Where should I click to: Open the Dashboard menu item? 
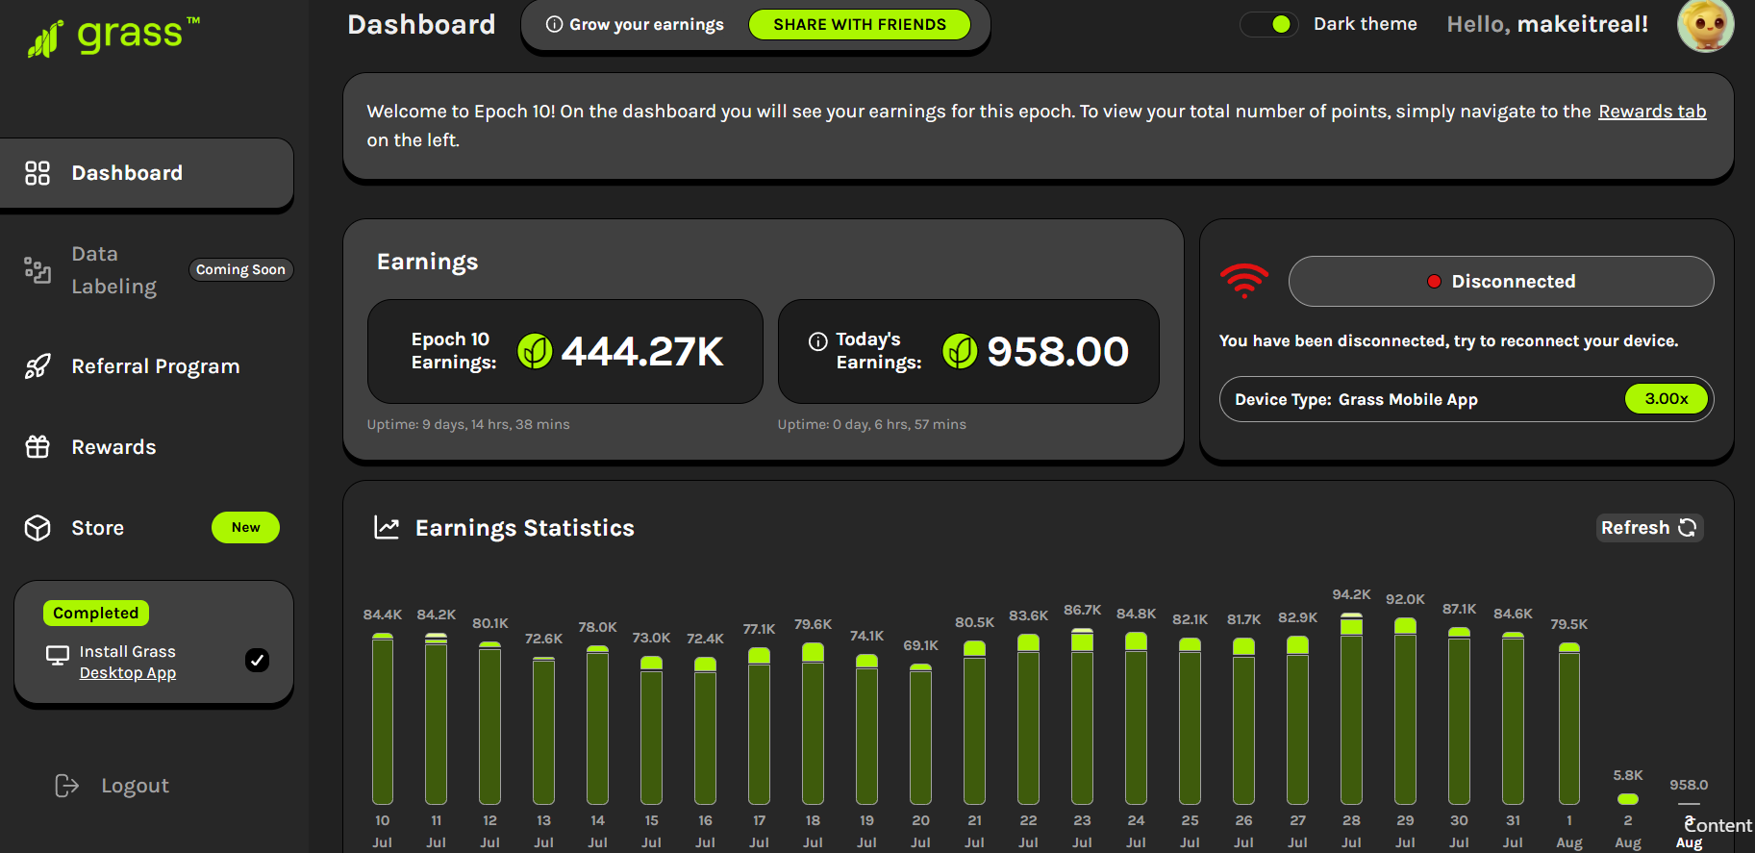click(146, 173)
